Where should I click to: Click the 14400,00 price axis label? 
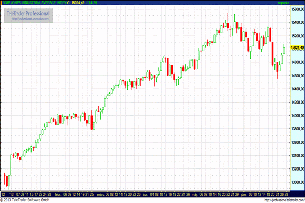(297, 89)
